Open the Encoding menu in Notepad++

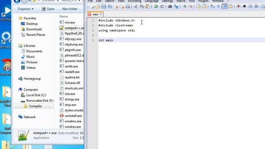pyautogui.click(x=134, y=1)
